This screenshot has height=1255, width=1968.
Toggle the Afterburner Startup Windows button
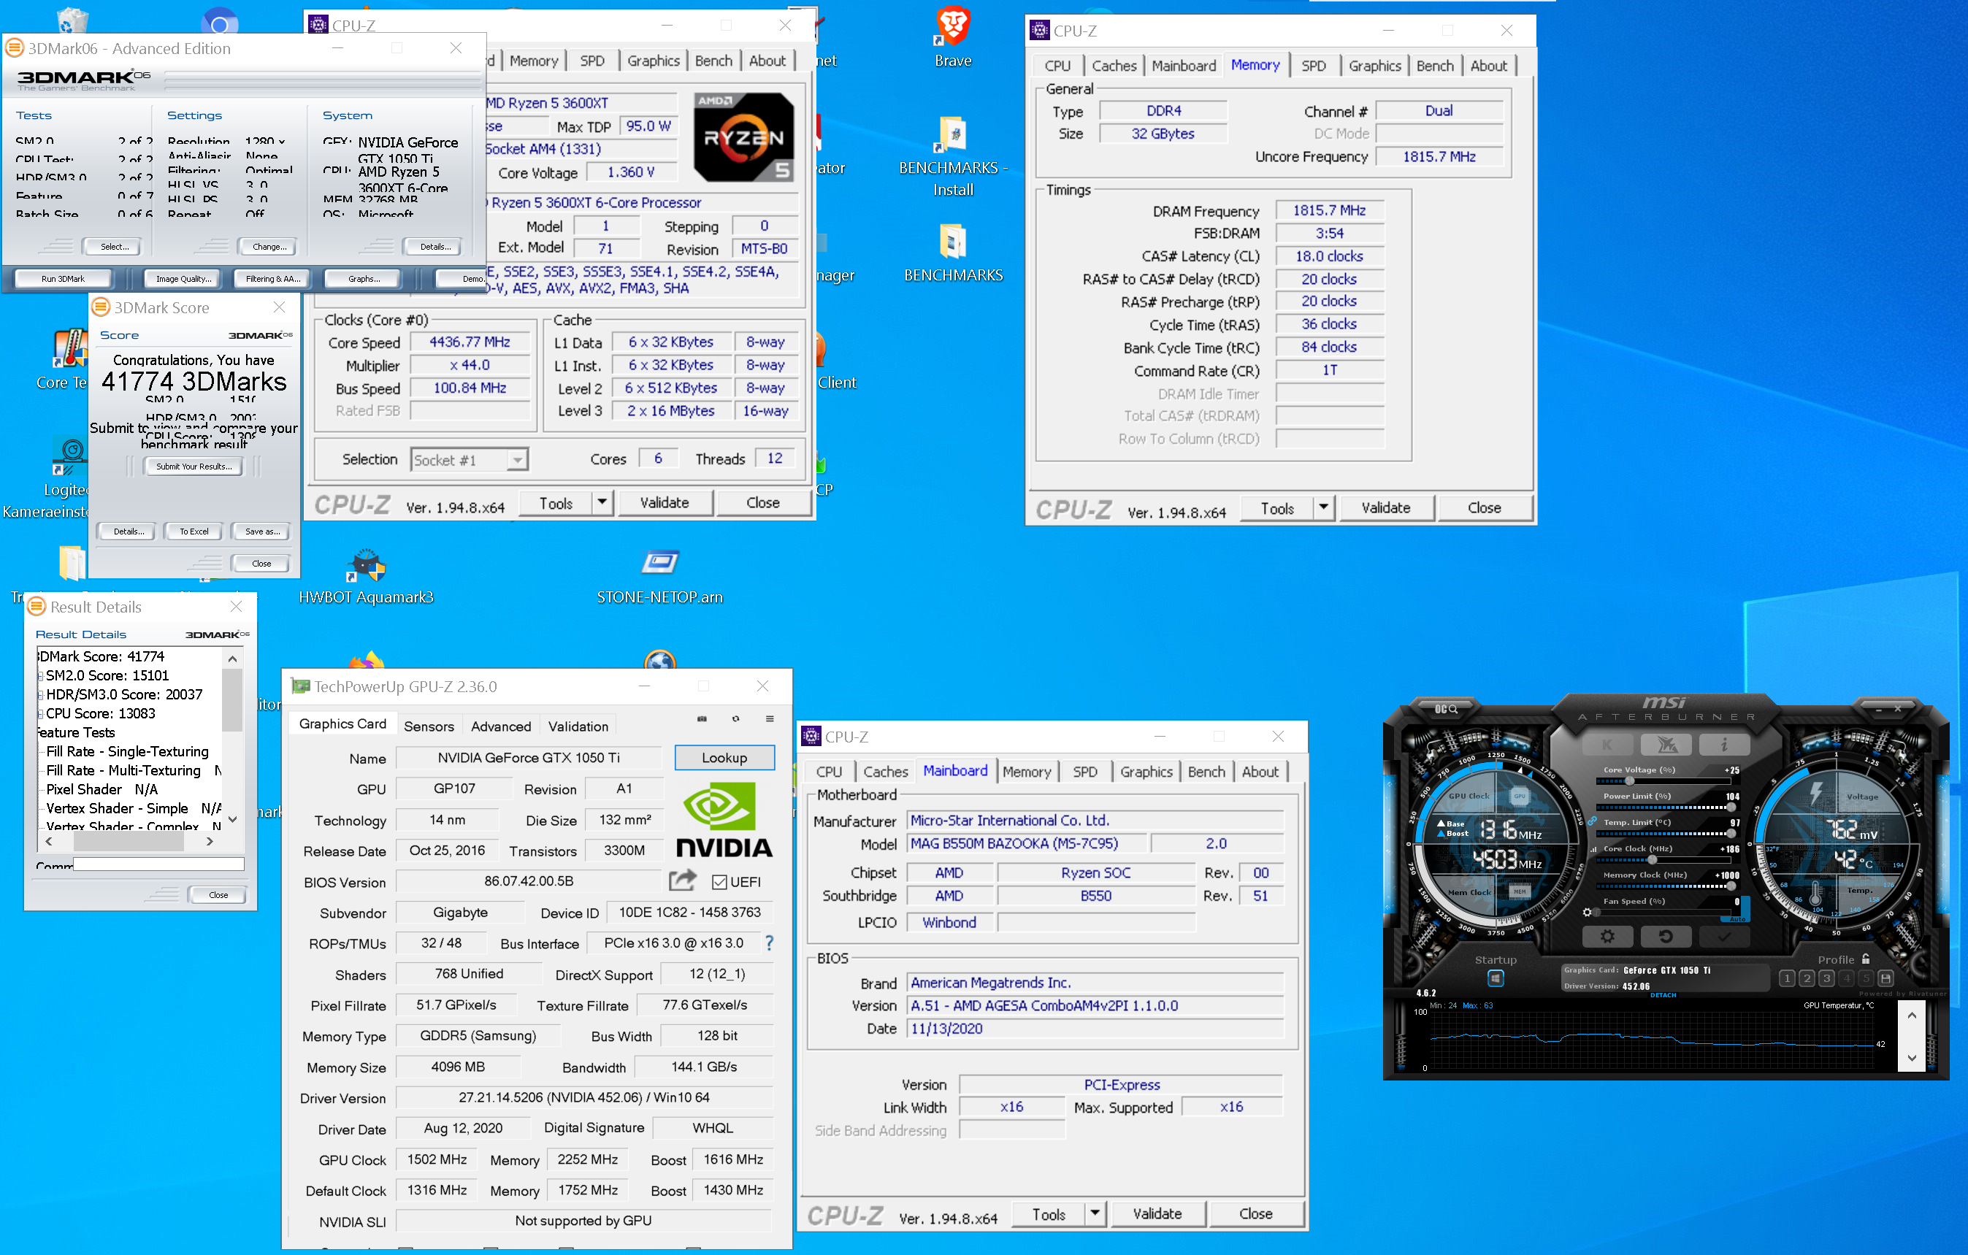[x=1496, y=978]
